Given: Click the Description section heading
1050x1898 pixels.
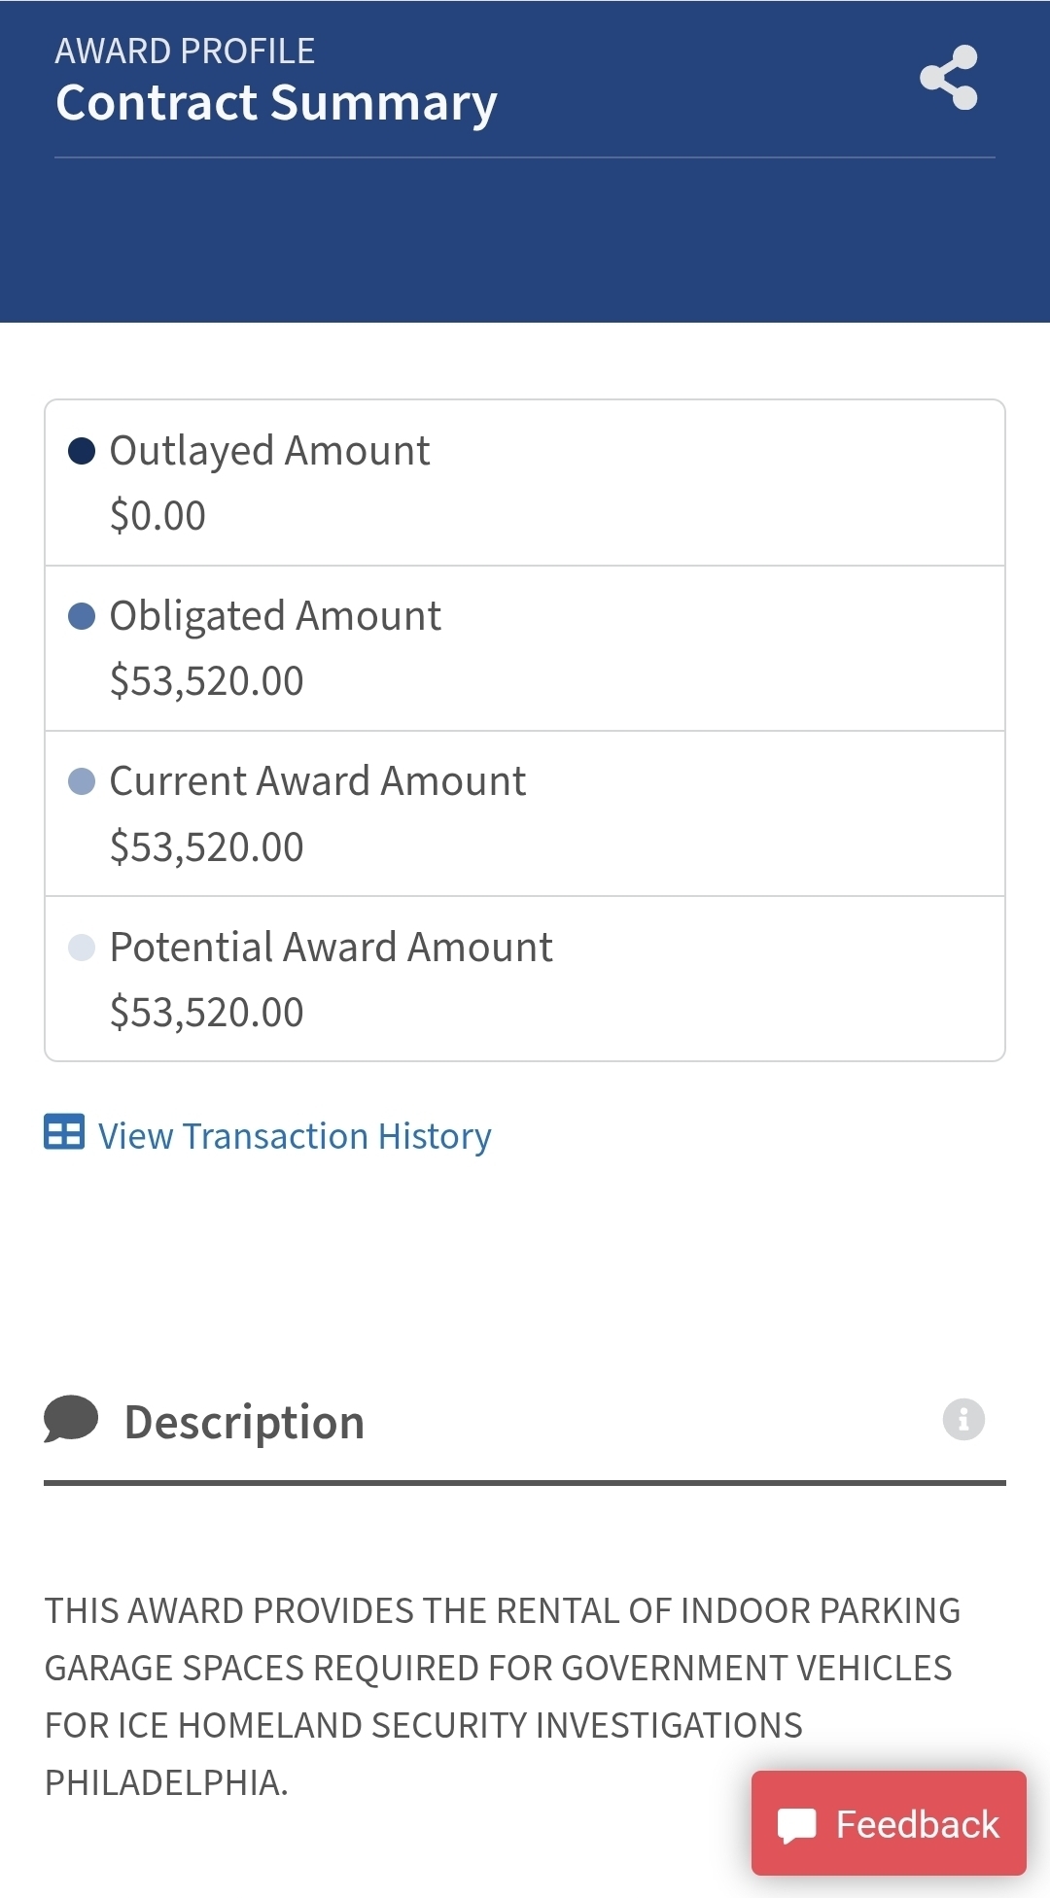Looking at the screenshot, I should (244, 1422).
